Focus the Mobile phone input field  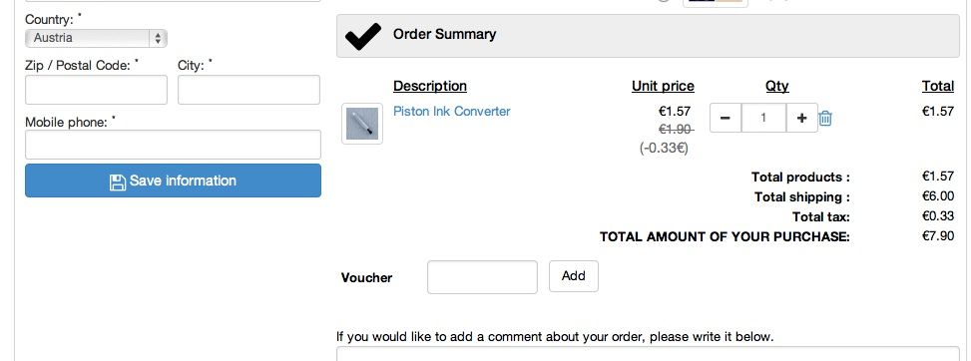click(x=173, y=145)
